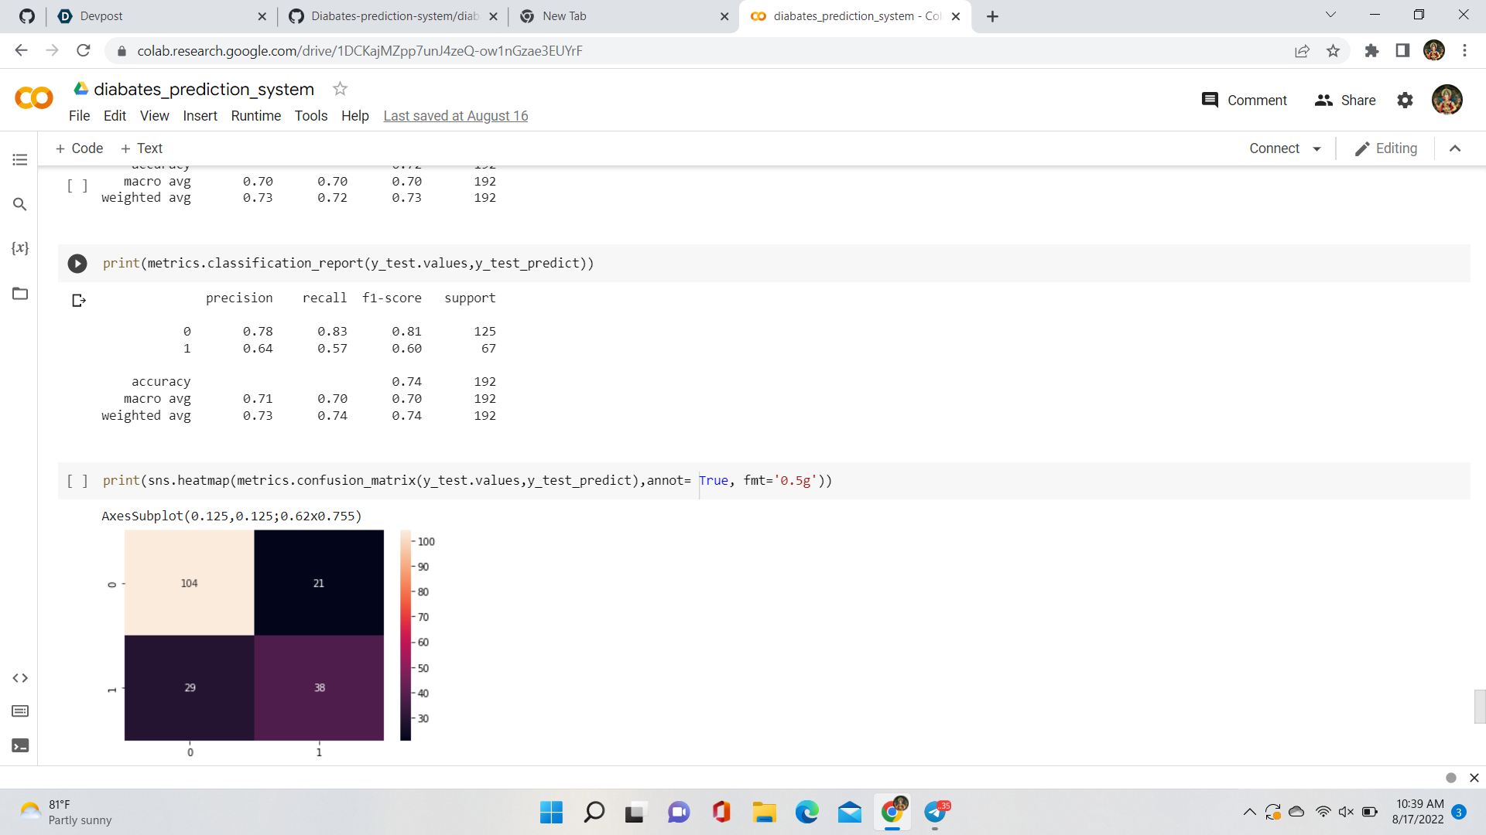Expand the Connect dropdown arrow
The height and width of the screenshot is (835, 1486).
1317,149
